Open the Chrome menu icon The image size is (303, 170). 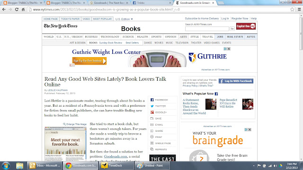click(299, 9)
